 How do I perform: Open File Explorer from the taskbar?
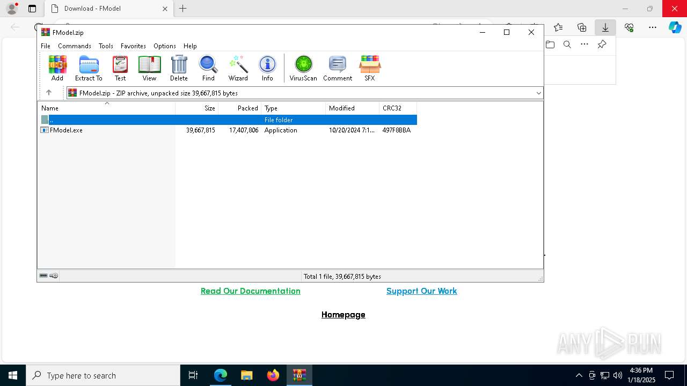pos(247,375)
